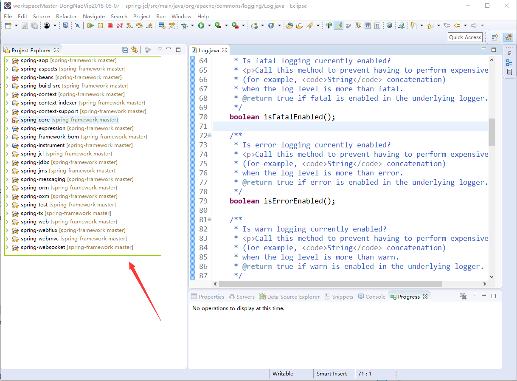This screenshot has width=517, height=381.
Task: Open the Run icon dropdown arrow
Action: 209,25
